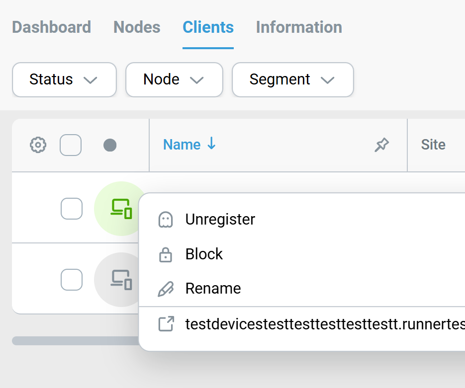Click the gray offline device icon
The image size is (465, 388).
tap(120, 280)
